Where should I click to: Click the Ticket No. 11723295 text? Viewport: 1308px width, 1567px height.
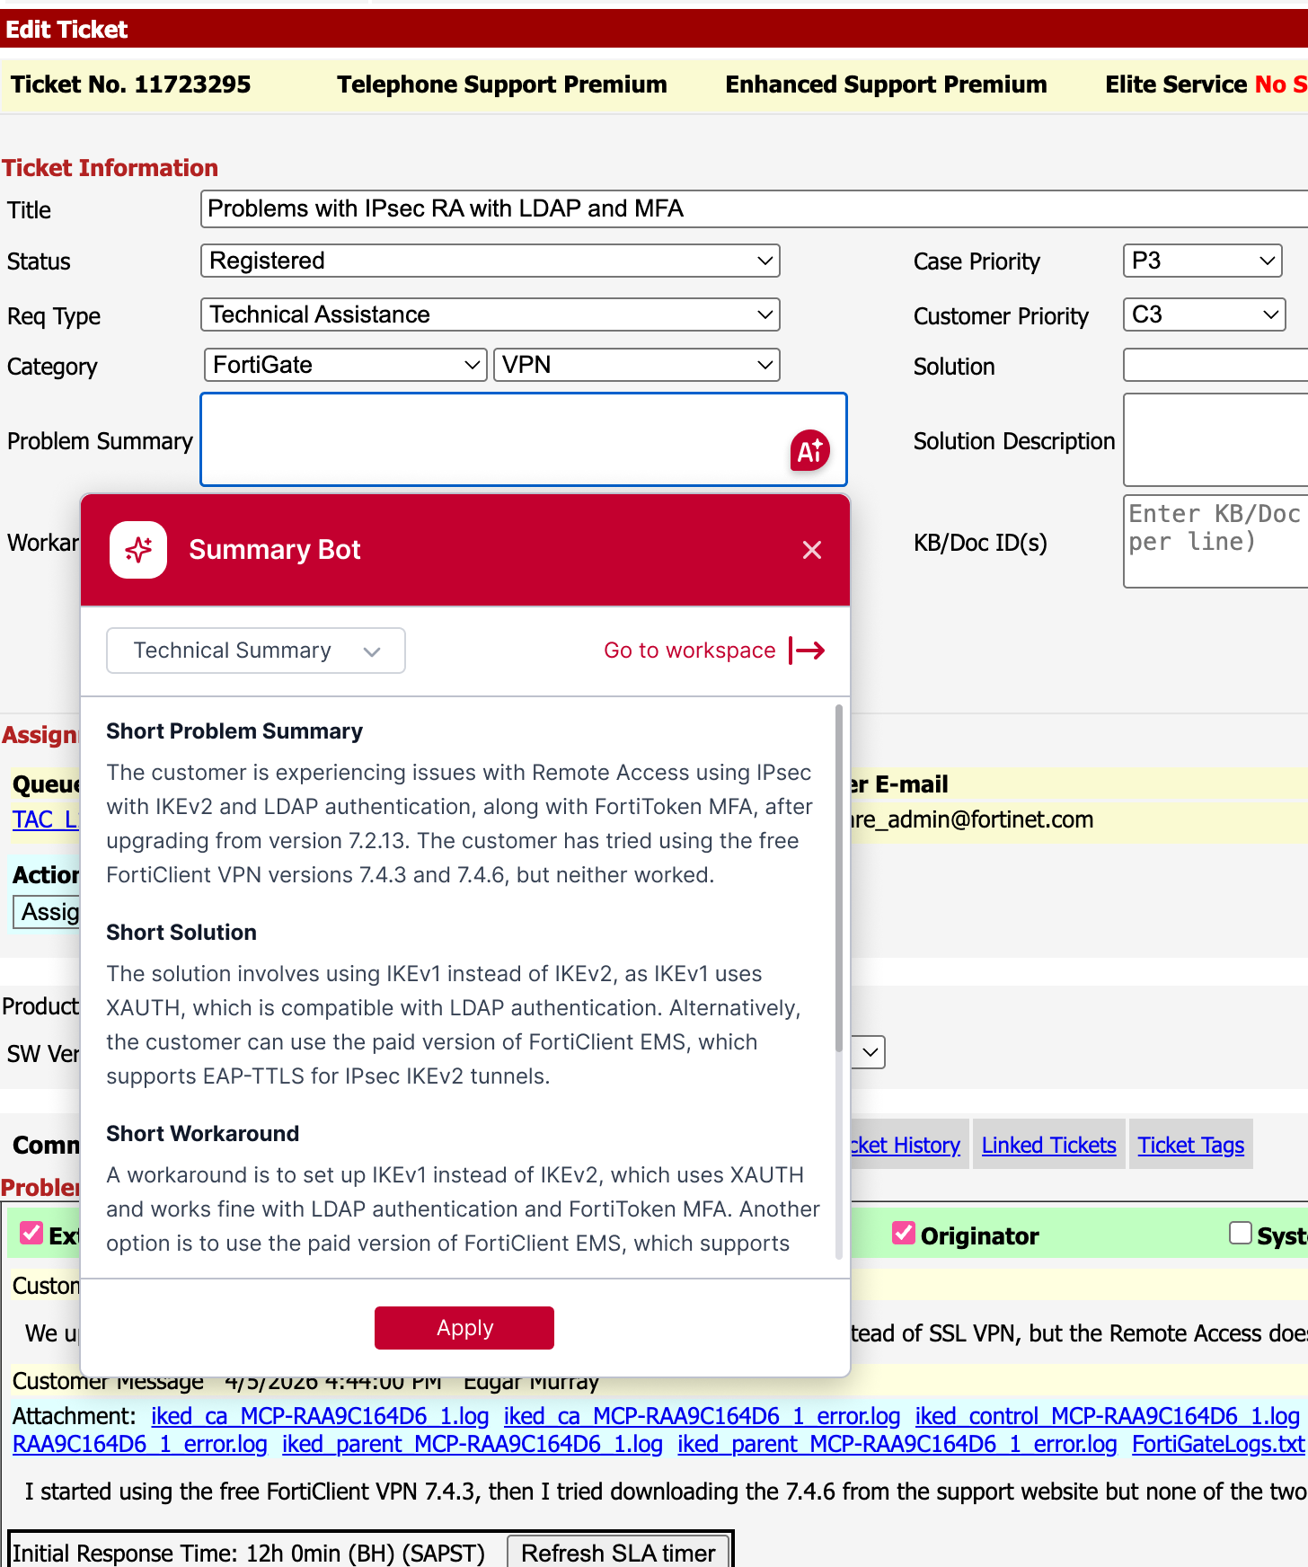click(131, 84)
